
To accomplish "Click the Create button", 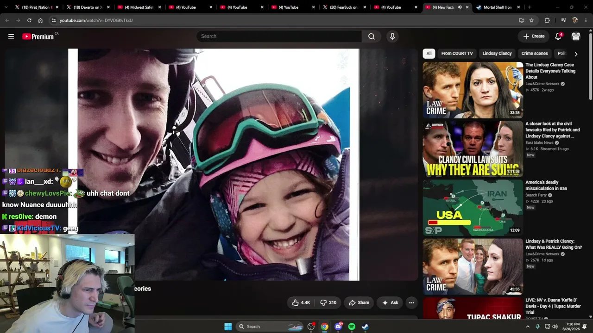I will (x=534, y=36).
